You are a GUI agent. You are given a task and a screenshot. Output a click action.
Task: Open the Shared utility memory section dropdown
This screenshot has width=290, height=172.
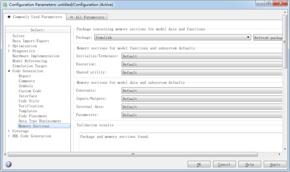click(202, 72)
